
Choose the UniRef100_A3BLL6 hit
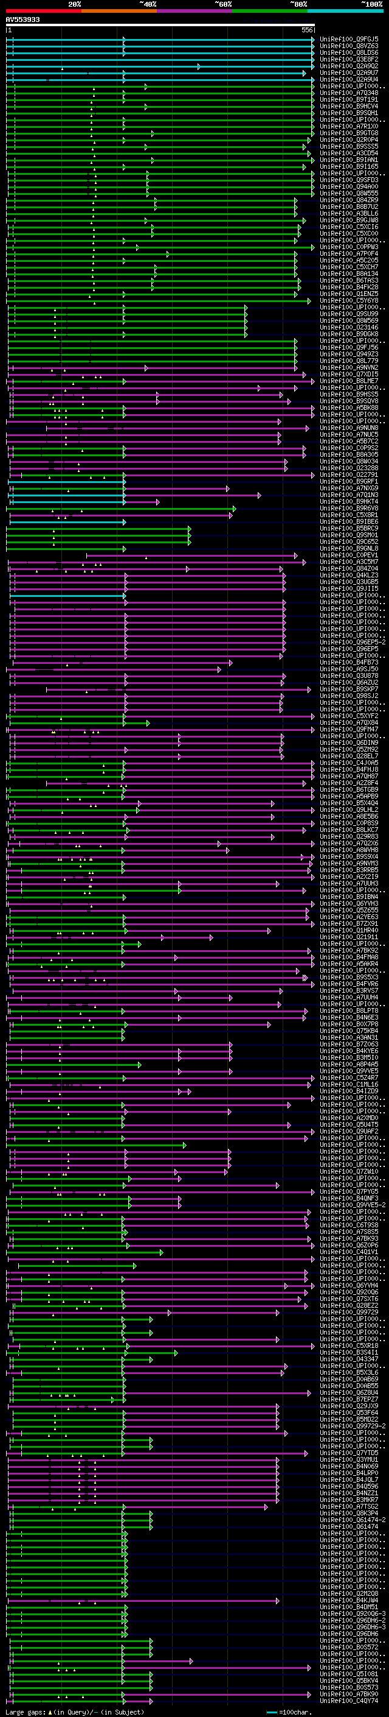pos(348,213)
